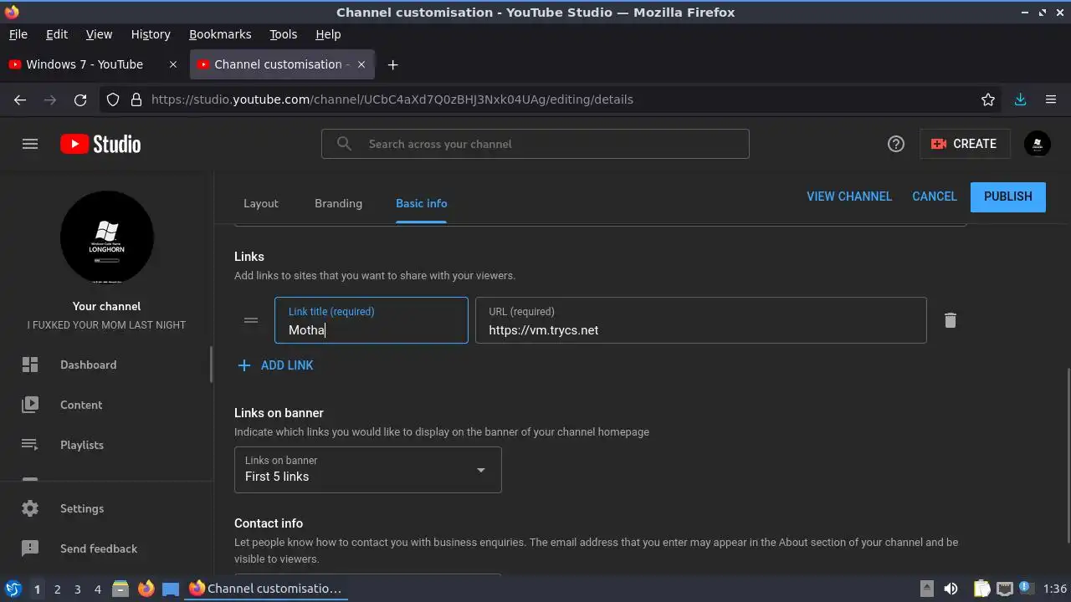Click the Channel customisation taskbar window button
The image size is (1071, 602).
click(x=266, y=589)
